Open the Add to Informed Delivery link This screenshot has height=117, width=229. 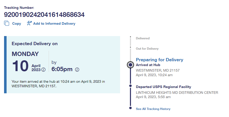[x=54, y=24]
